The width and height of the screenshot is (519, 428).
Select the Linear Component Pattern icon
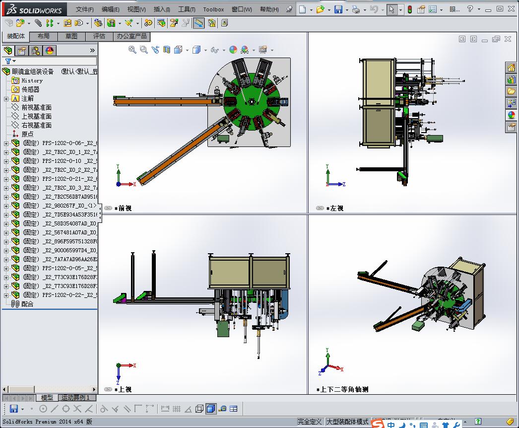point(50,23)
